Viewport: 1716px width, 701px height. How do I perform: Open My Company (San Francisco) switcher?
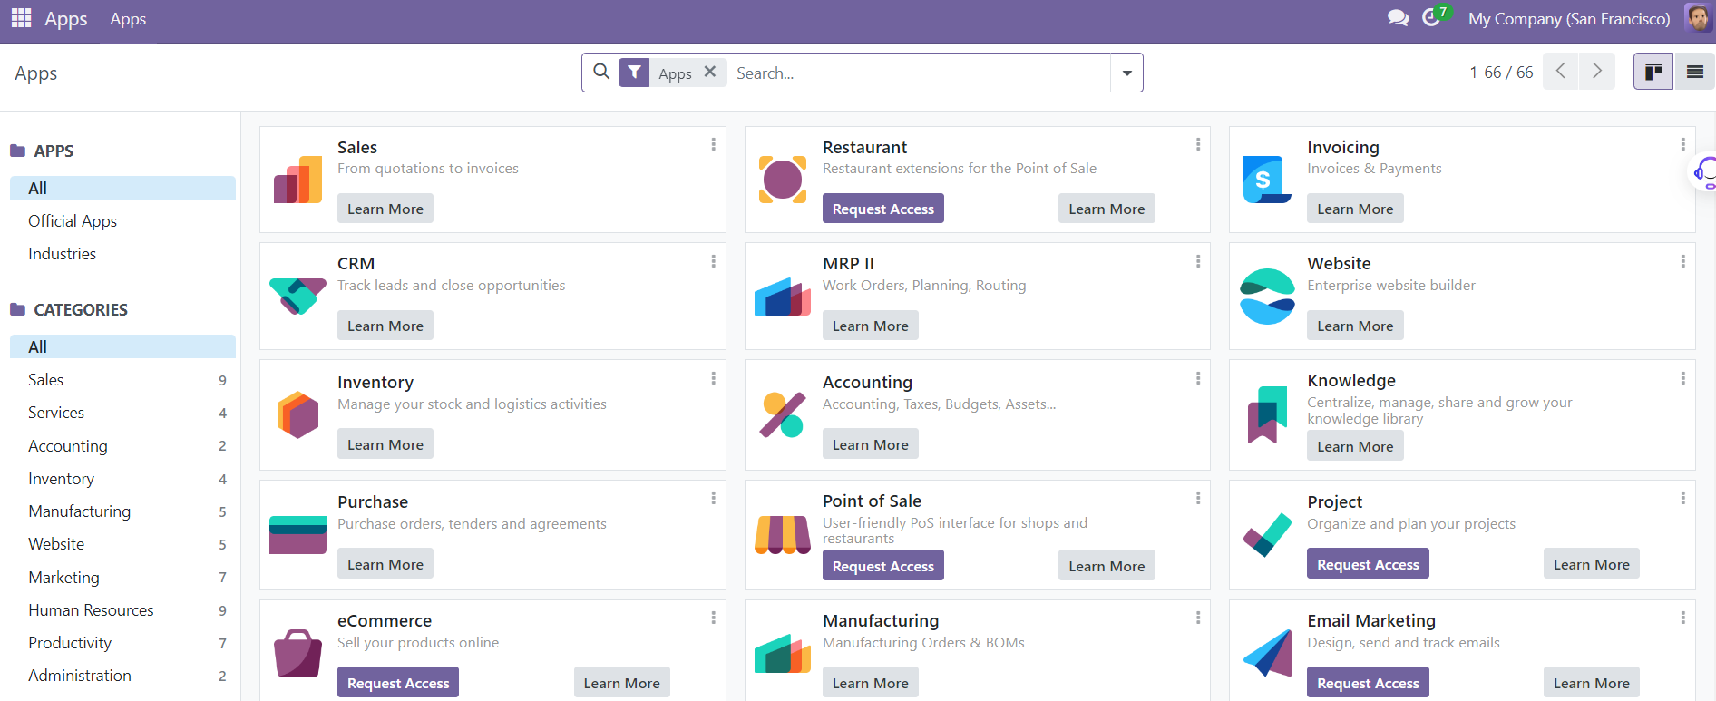[1569, 19]
